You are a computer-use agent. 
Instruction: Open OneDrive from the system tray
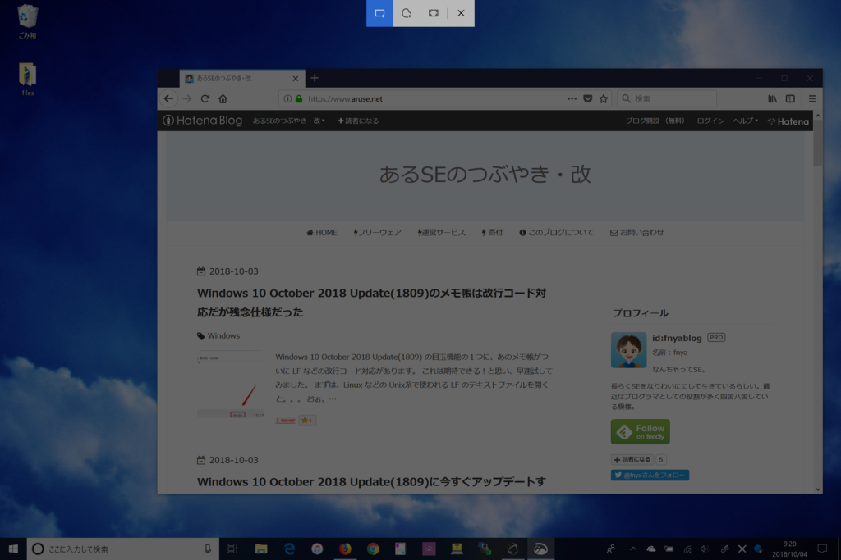tap(652, 549)
